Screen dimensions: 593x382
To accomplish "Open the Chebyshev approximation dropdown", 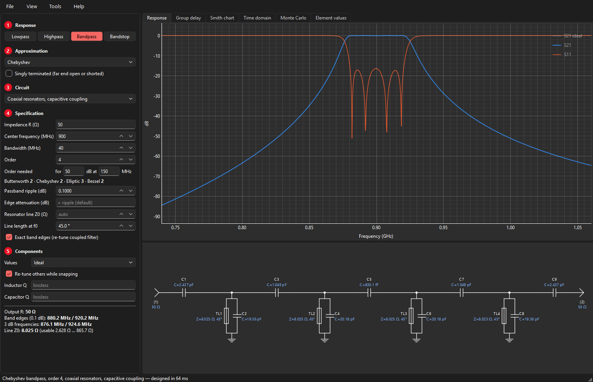I will (70, 62).
